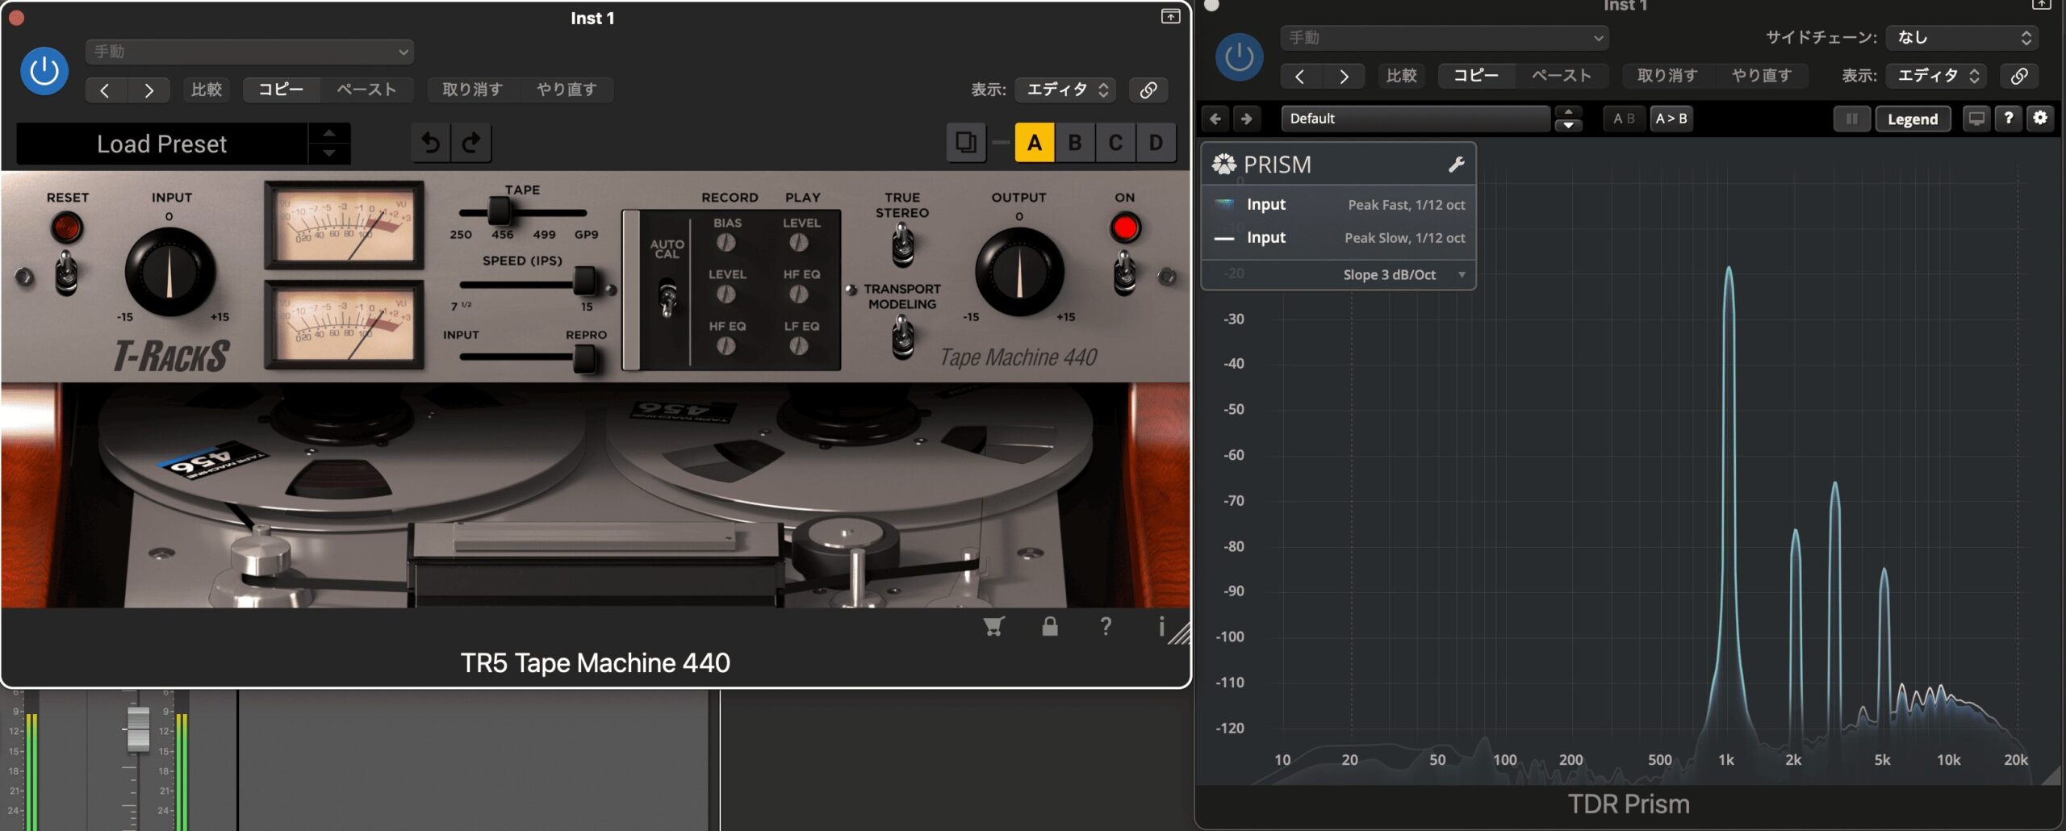The image size is (2066, 831).
Task: Select preset slot D
Action: (1156, 143)
